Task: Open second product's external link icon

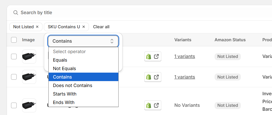Action: [x=157, y=77]
